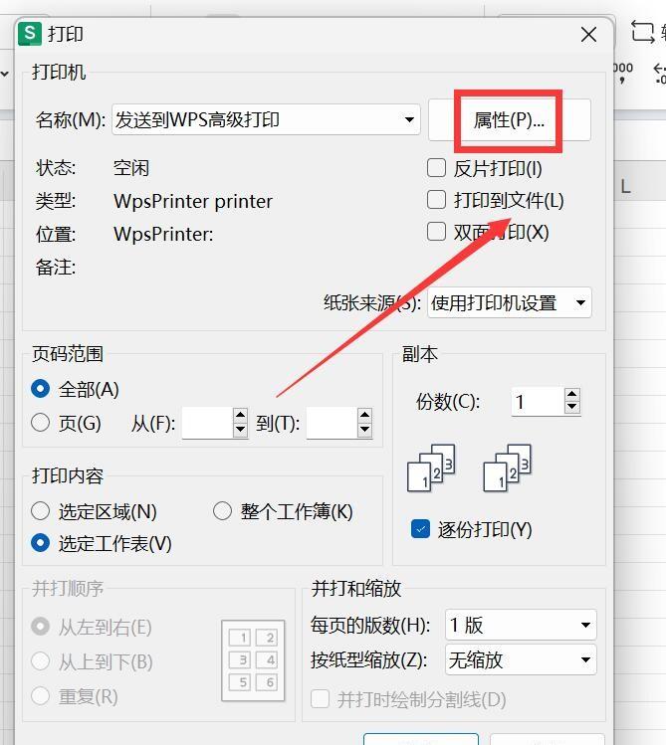Screen dimensions: 666x745
Task: Increase the 从(F) page value
Action: 241,415
